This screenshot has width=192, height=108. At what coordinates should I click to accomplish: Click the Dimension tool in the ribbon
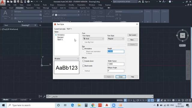47,14
